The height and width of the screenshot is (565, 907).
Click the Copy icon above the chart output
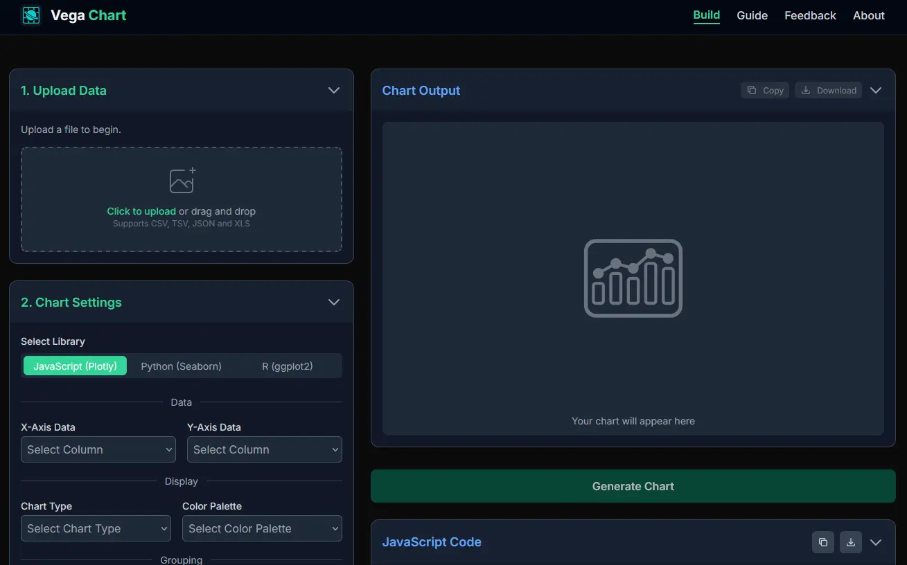[x=750, y=90]
